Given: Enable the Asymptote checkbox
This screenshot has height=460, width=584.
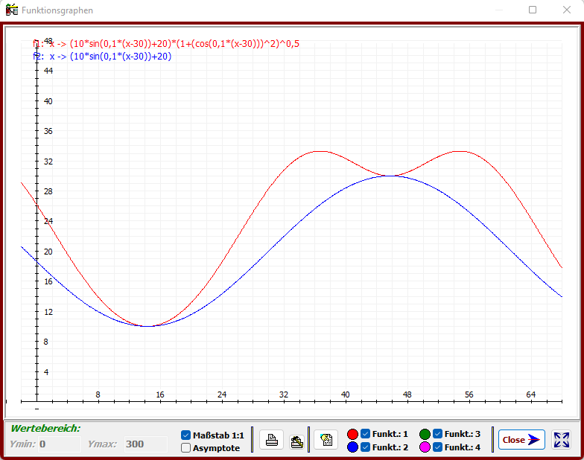Looking at the screenshot, I should 186,448.
